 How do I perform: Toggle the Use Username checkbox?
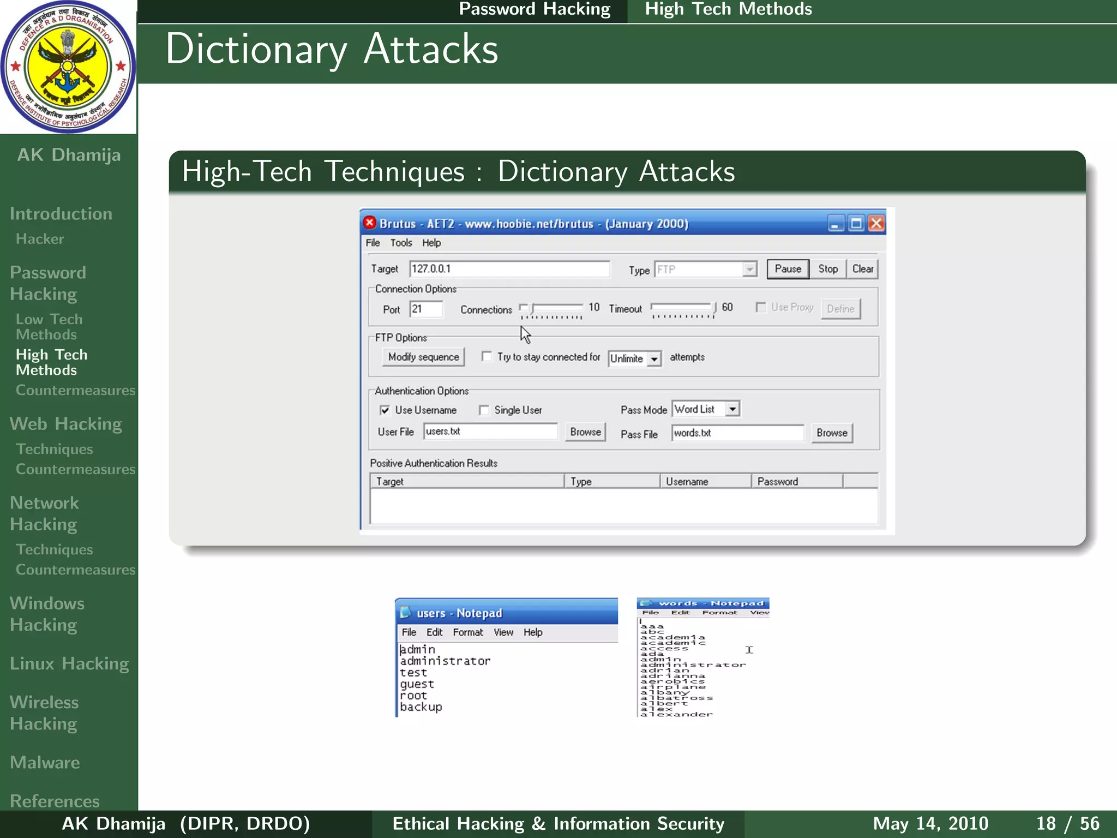point(385,410)
